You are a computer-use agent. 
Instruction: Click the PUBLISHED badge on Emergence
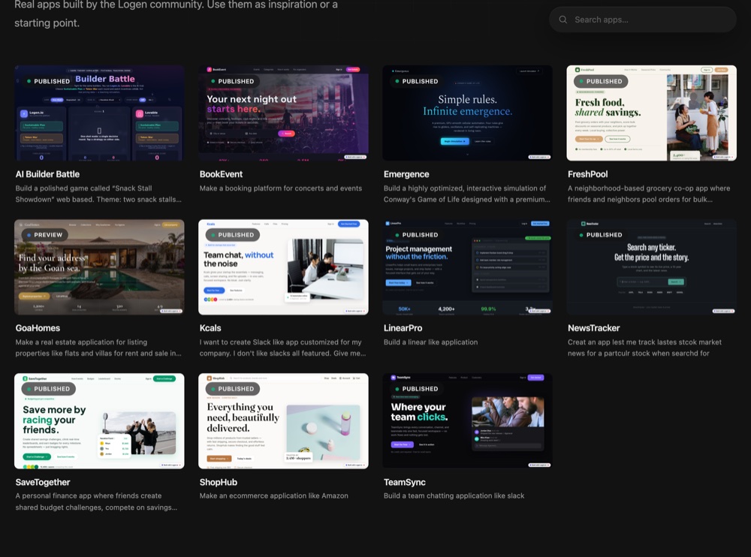[417, 81]
